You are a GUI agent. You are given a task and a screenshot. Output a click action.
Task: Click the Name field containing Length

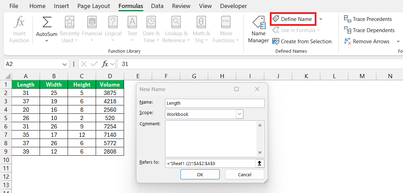pos(214,103)
